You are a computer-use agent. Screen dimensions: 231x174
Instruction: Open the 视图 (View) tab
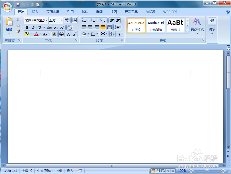click(x=114, y=12)
